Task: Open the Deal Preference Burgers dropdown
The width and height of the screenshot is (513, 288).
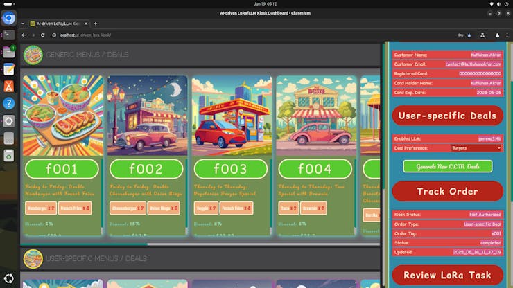Action: click(x=476, y=148)
